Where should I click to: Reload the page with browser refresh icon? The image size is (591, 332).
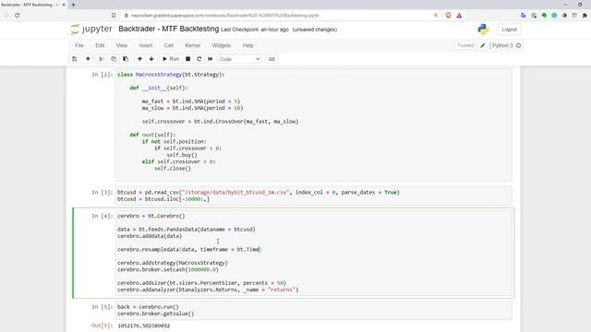18,16
